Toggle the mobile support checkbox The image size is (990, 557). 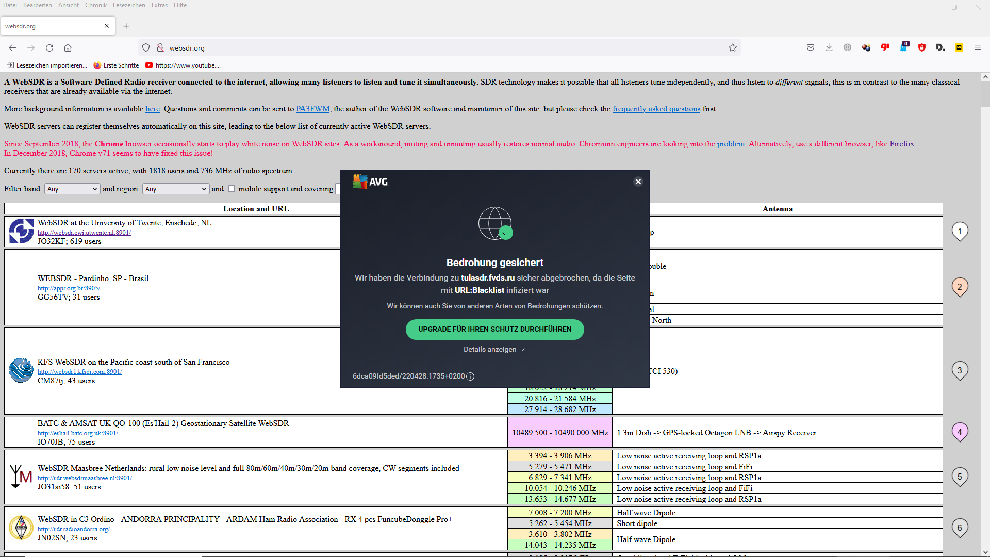click(x=232, y=189)
